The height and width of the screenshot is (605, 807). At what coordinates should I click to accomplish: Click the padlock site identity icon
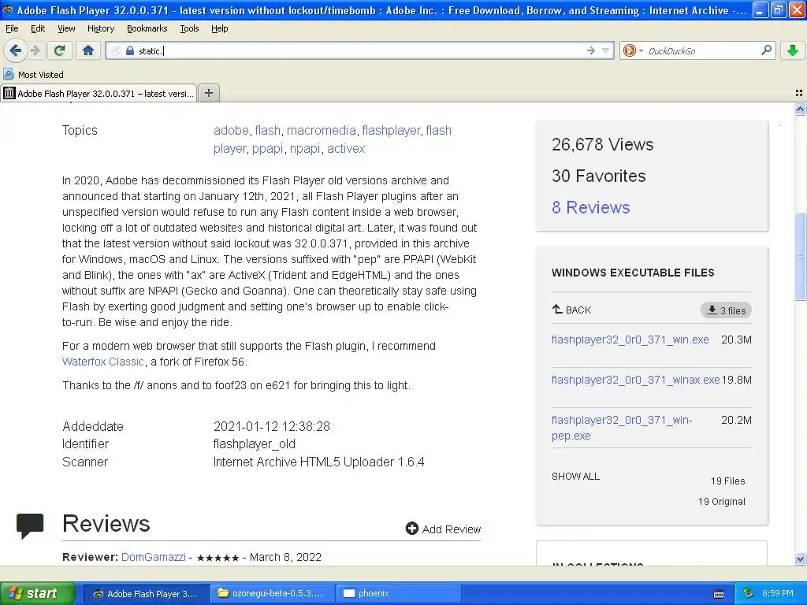pos(130,50)
